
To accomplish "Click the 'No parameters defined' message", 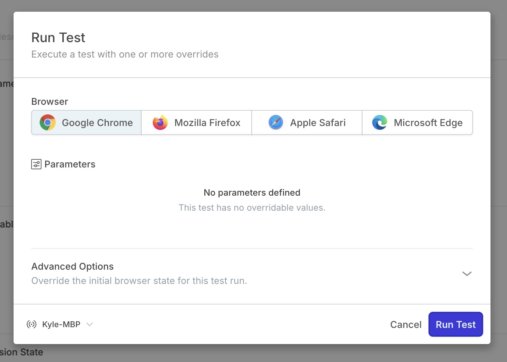I will point(252,193).
